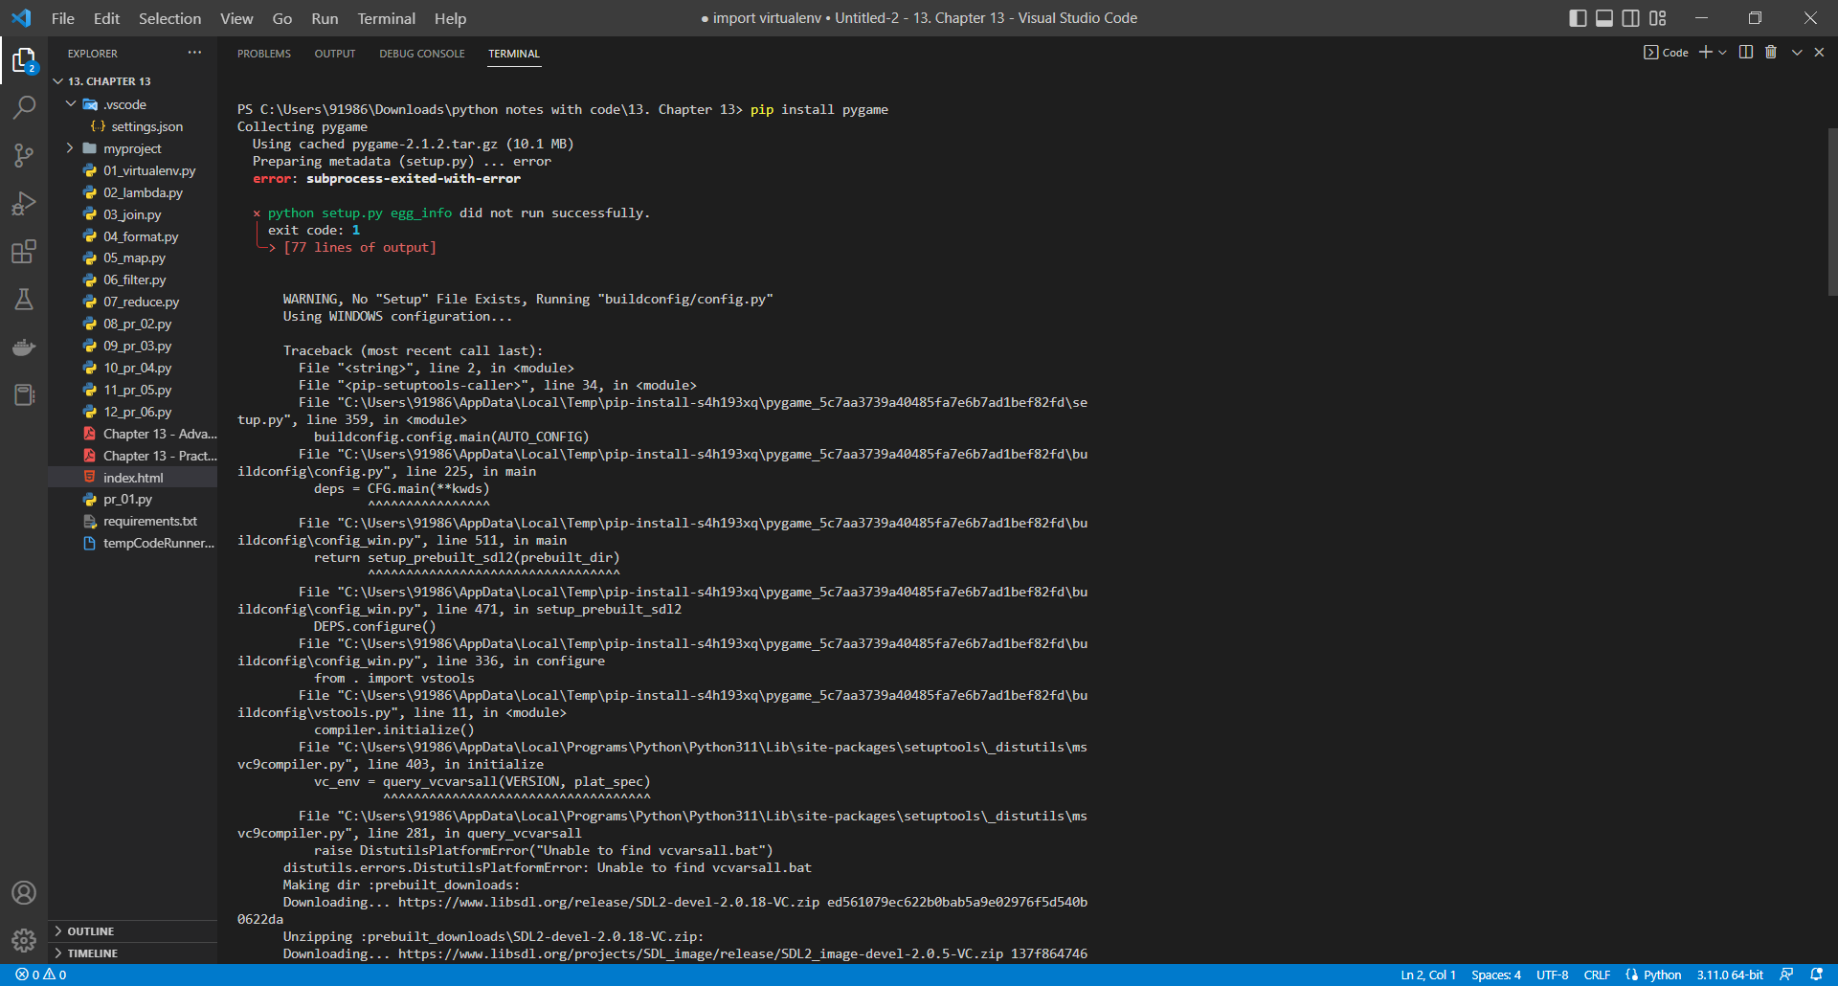Select requirements.txt in the Explorer
This screenshot has width=1838, height=986.
pos(149,521)
